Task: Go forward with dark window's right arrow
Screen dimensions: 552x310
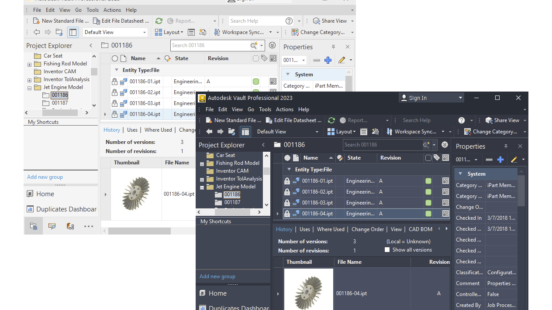Action: coord(221,132)
